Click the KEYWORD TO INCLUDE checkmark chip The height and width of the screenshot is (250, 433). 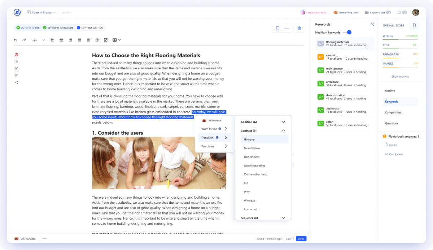pyautogui.click(x=58, y=27)
